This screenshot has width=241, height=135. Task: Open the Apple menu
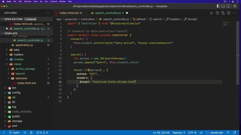coord(3,1)
